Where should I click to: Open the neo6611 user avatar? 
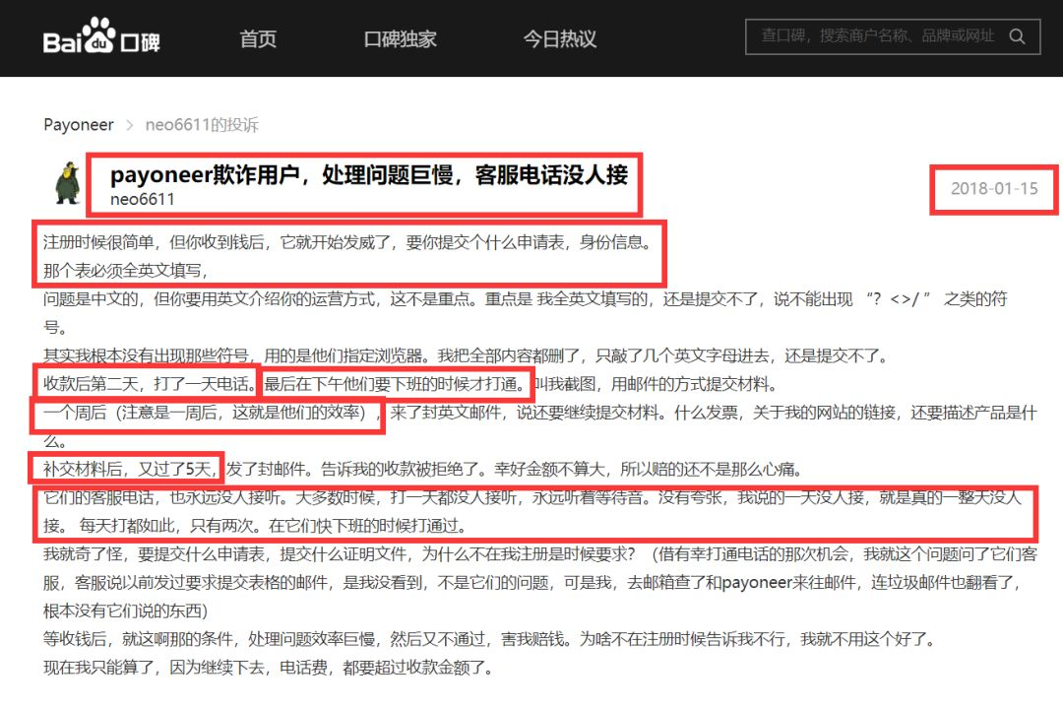pos(68,183)
